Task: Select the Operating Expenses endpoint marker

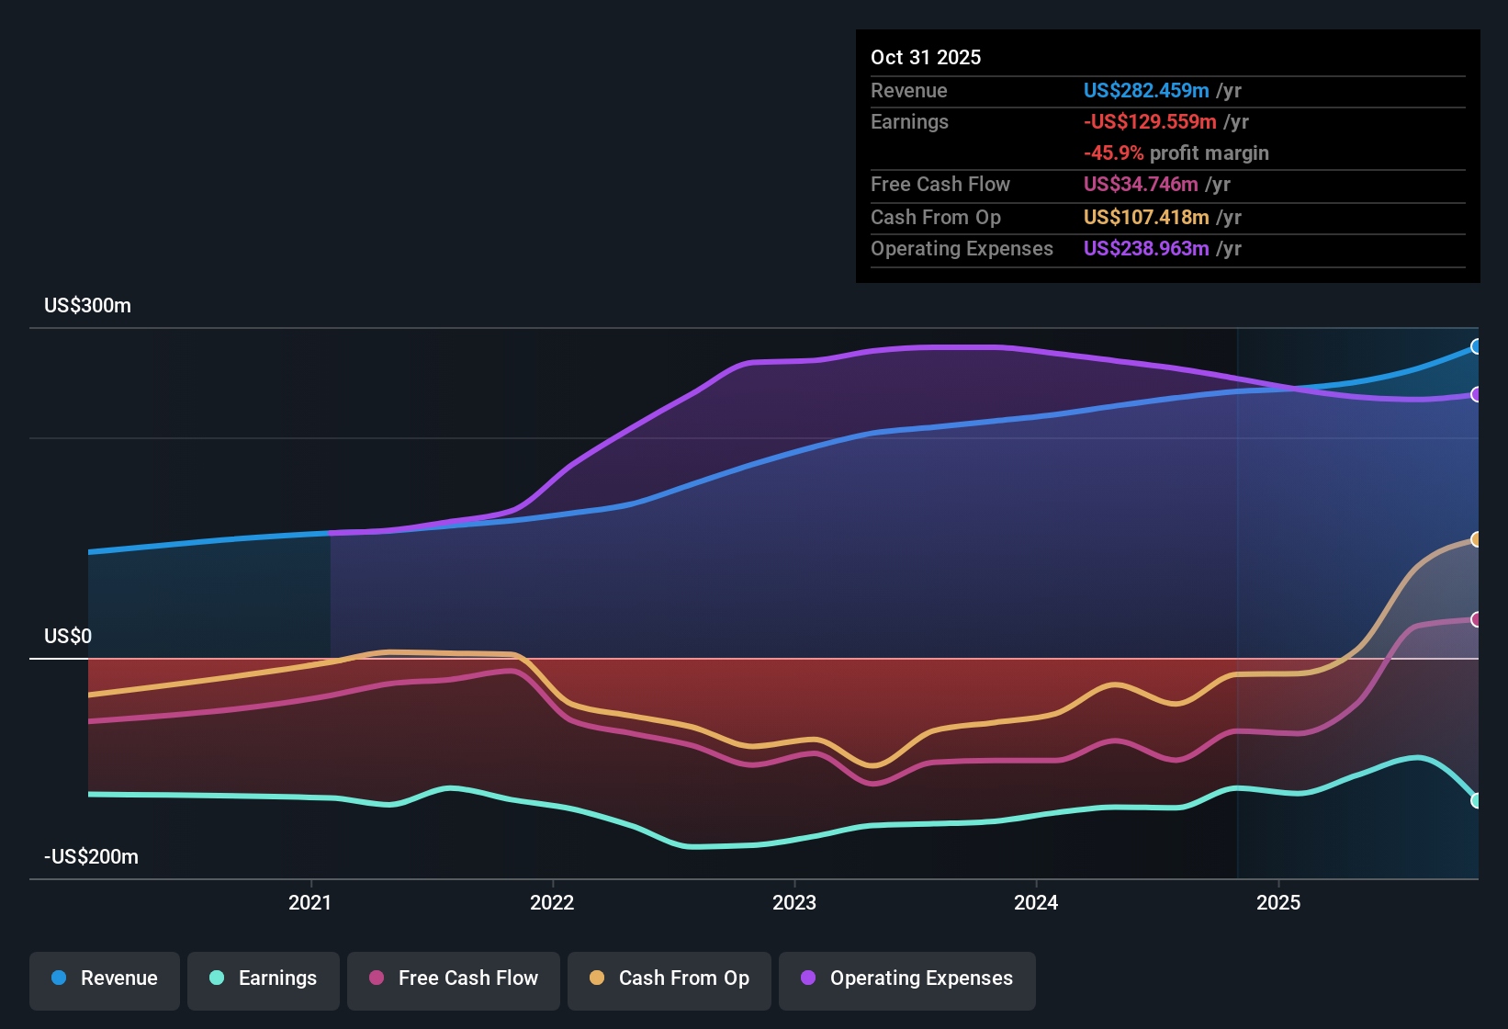Action: point(1477,395)
